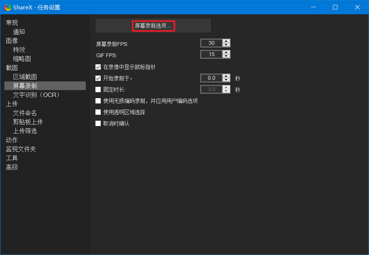Lower the 开始录制于 delay with the down arrow

[226, 80]
